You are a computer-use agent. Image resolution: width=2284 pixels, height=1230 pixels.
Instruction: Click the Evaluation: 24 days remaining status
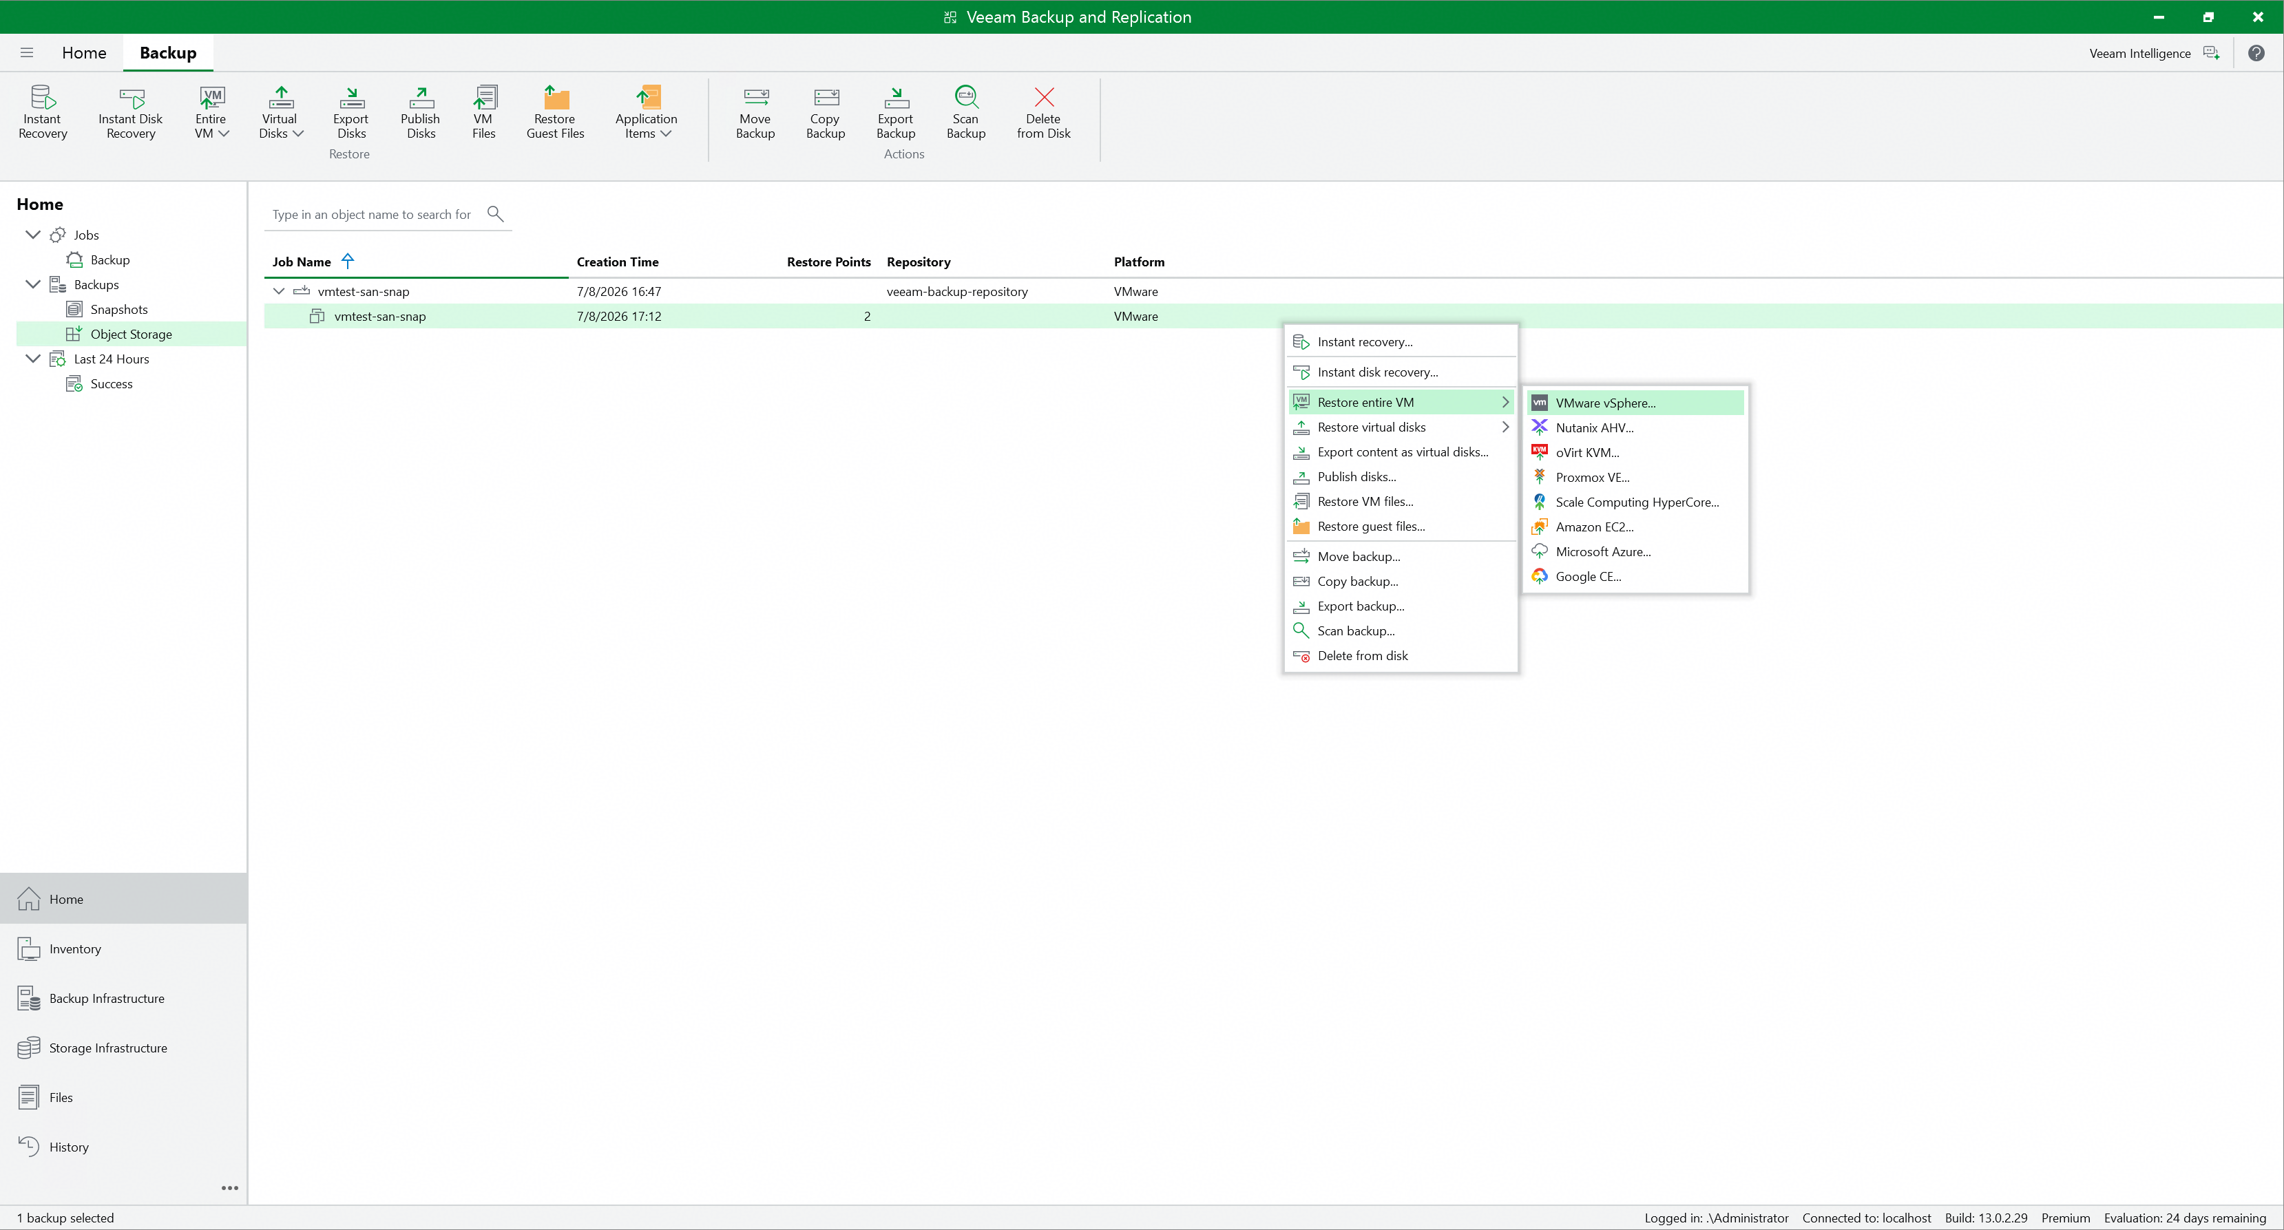(x=2185, y=1218)
